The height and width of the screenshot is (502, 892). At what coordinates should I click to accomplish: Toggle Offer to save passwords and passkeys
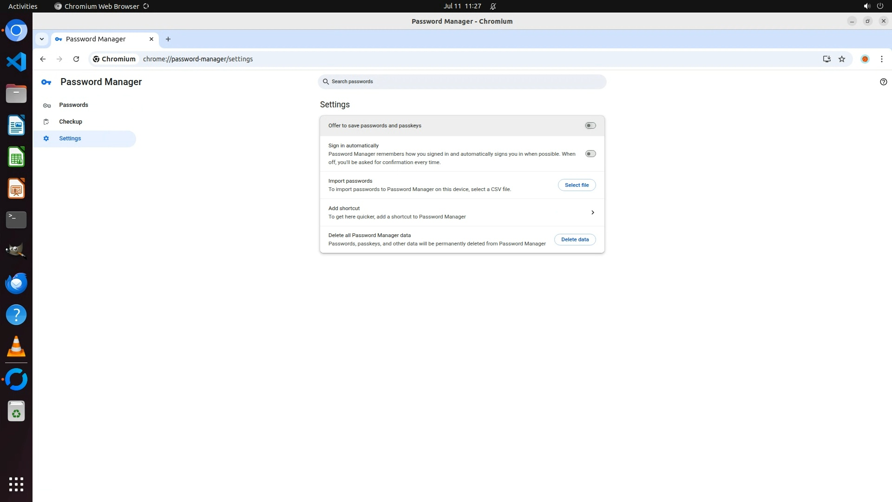tap(590, 125)
